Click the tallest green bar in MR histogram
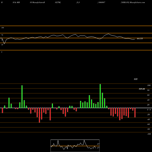 coord(100,96)
